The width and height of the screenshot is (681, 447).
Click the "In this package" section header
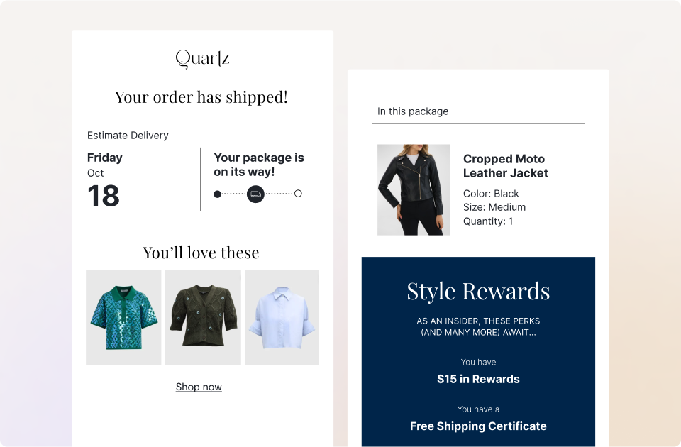[x=413, y=111]
